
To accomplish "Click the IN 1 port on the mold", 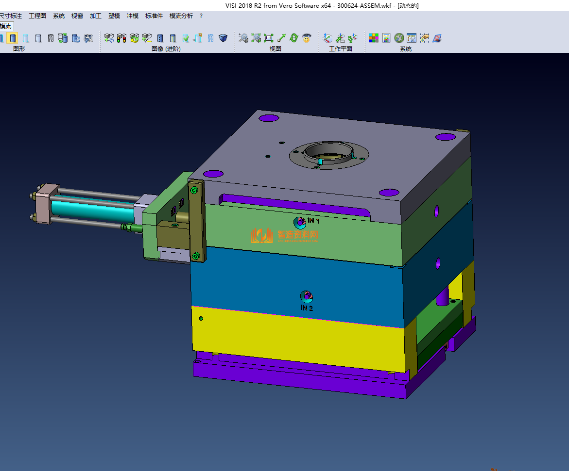I will [x=300, y=222].
